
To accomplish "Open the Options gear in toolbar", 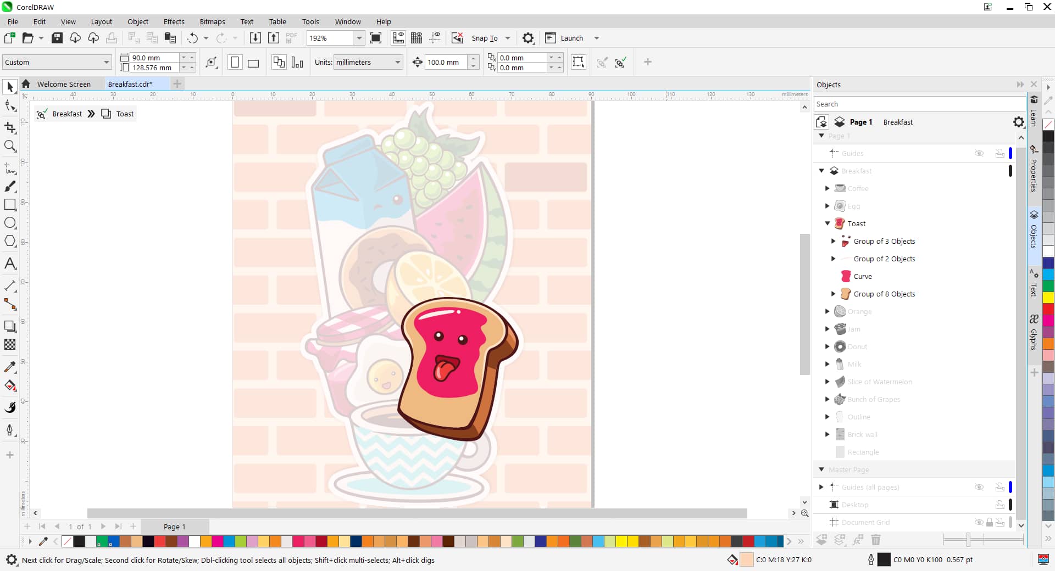I will click(x=528, y=38).
